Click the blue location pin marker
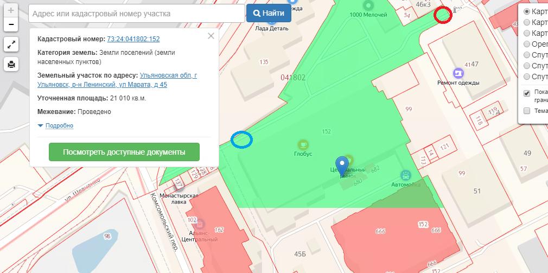Viewport: 548px width, 273px height. point(341,164)
